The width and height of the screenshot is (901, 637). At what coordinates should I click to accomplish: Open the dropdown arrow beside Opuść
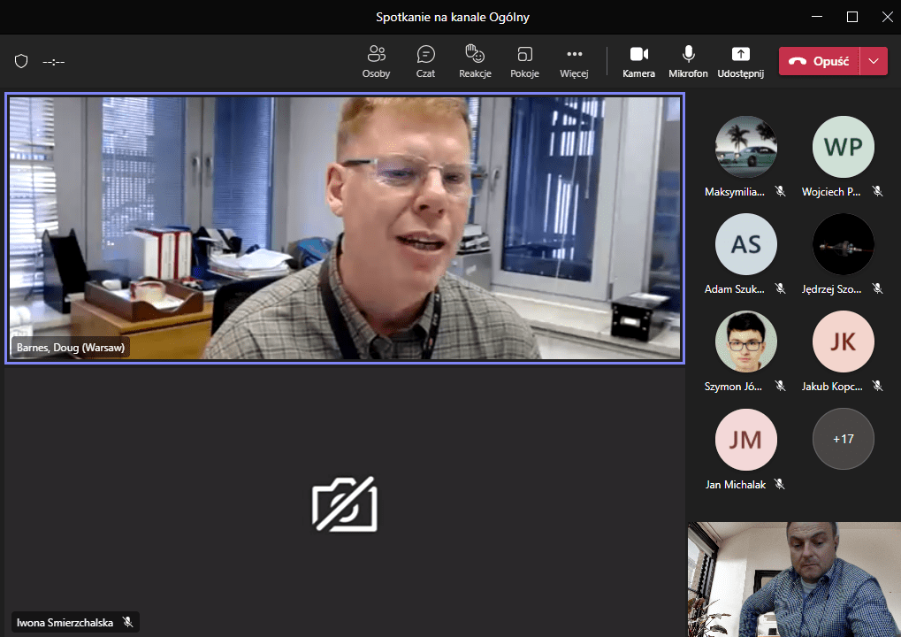(874, 61)
